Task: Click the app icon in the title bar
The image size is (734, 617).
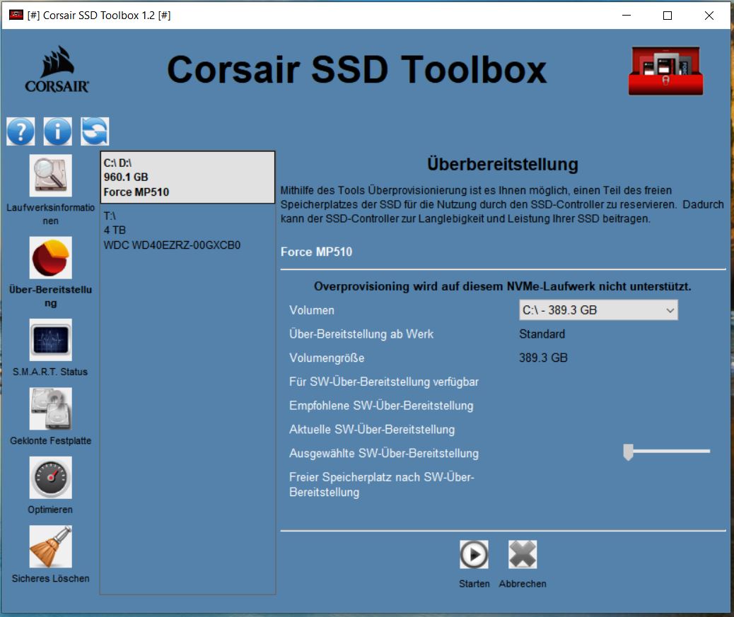Action: pyautogui.click(x=16, y=15)
